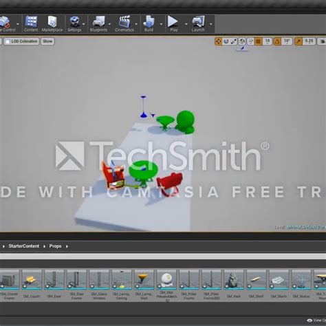Select the SM_CornerFrame asset thumbnail
The width and height of the screenshot is (326, 326).
click(10, 279)
